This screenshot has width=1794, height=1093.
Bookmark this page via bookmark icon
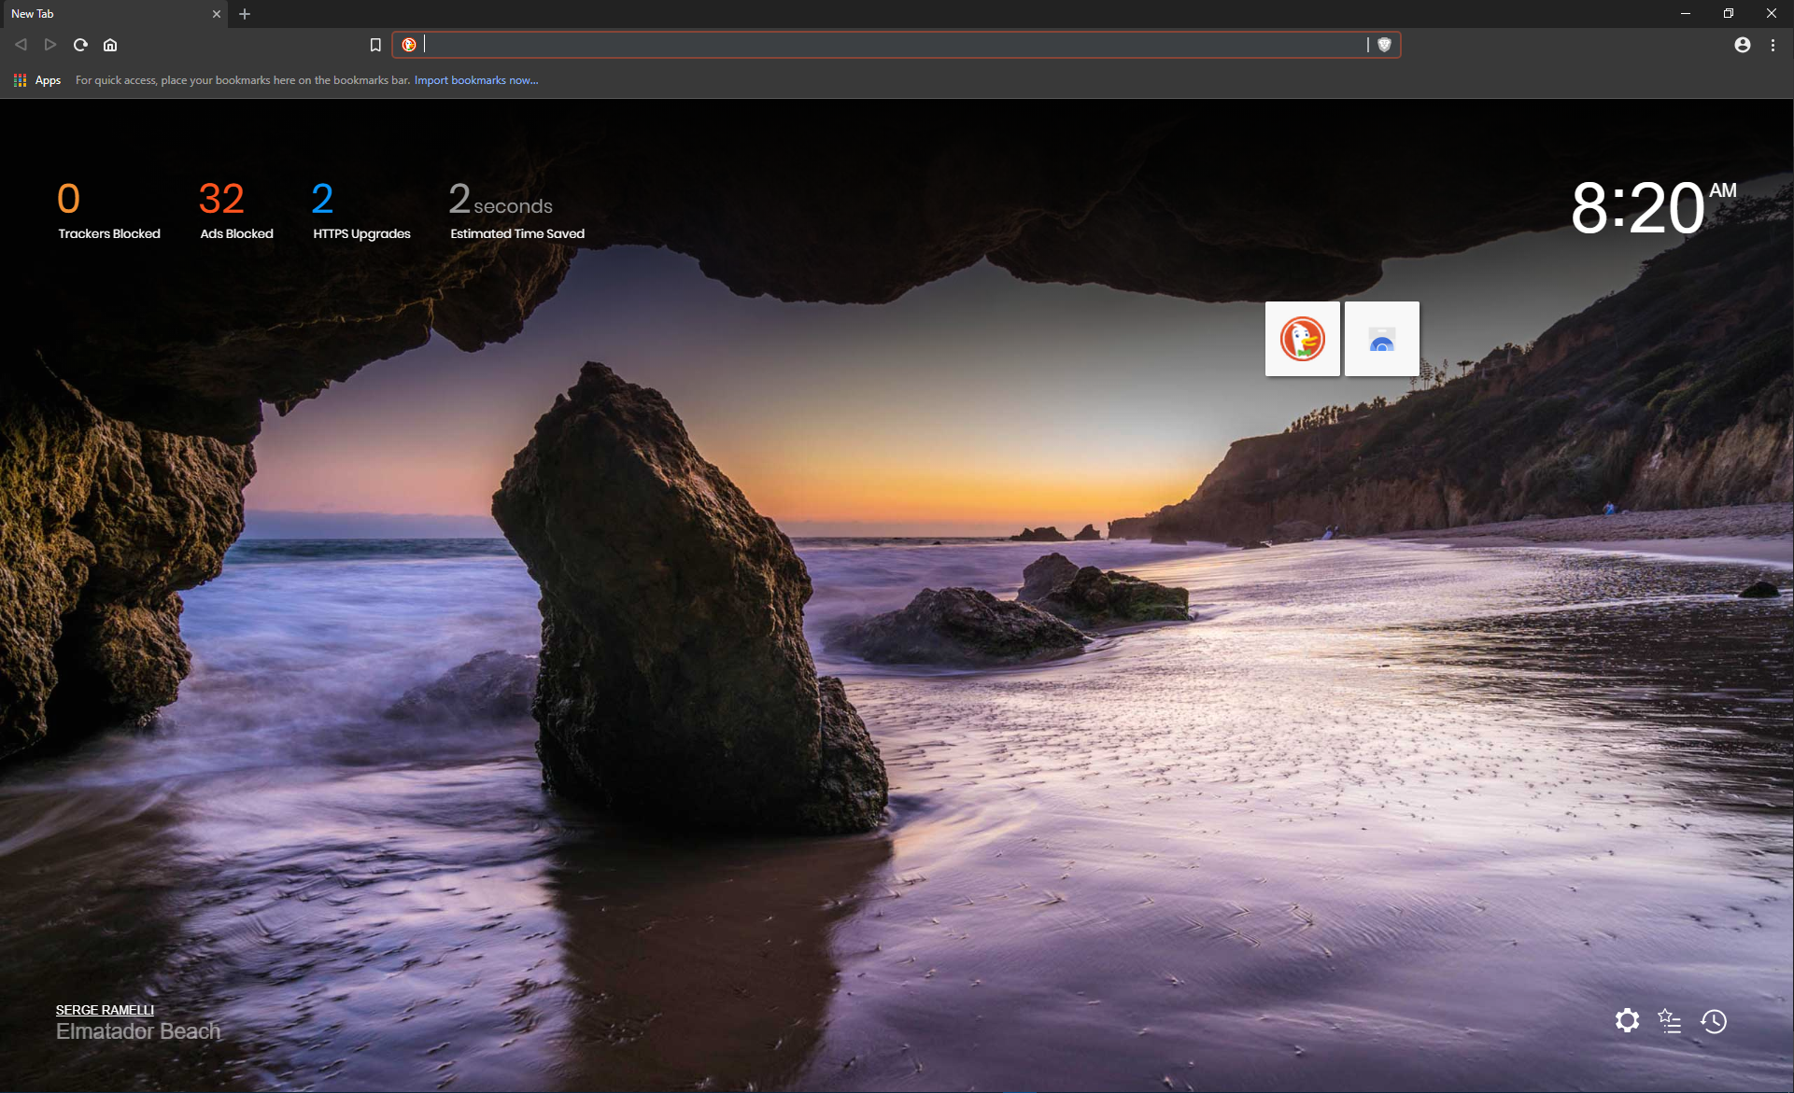(375, 45)
